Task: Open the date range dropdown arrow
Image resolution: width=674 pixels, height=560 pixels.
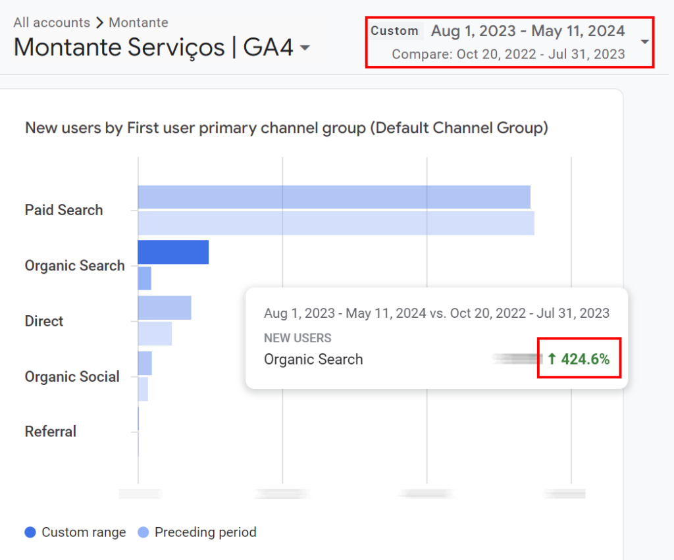Action: point(644,42)
